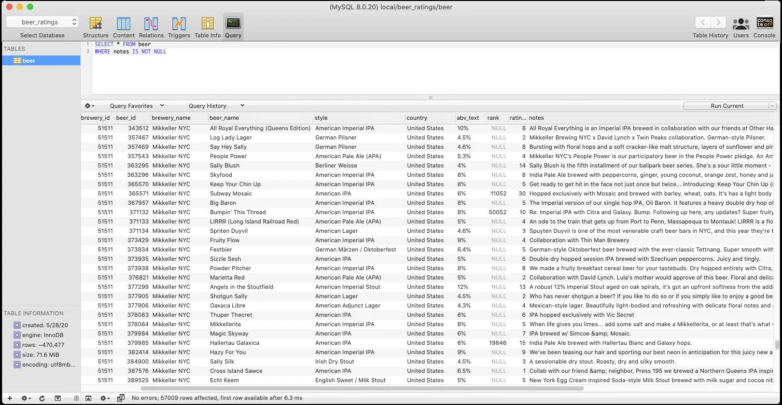Viewport: 782px width, 405px height.
Task: Sort by the country column header
Action: 430,118
